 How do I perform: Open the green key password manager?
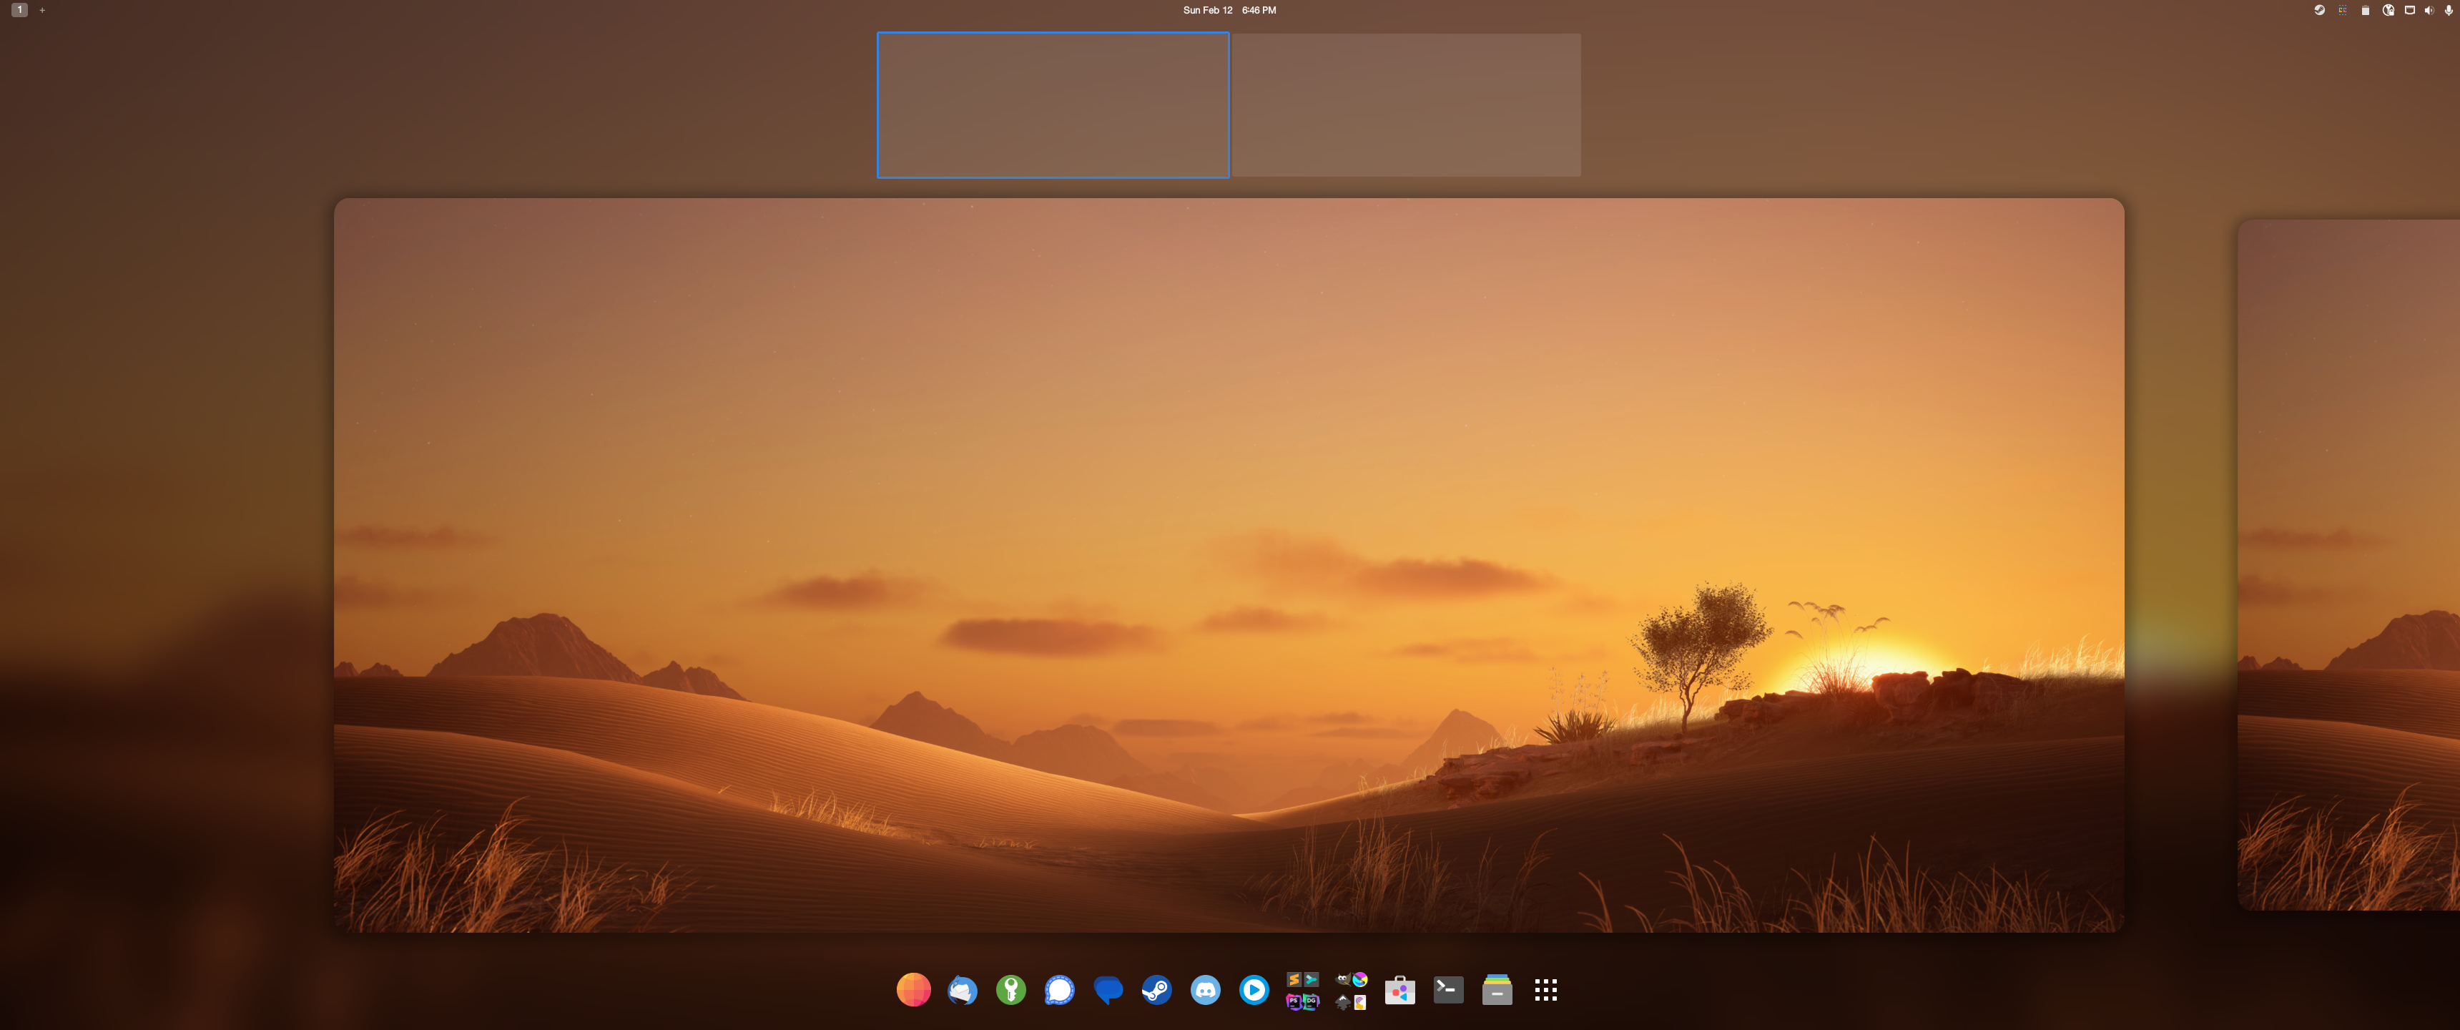1010,990
